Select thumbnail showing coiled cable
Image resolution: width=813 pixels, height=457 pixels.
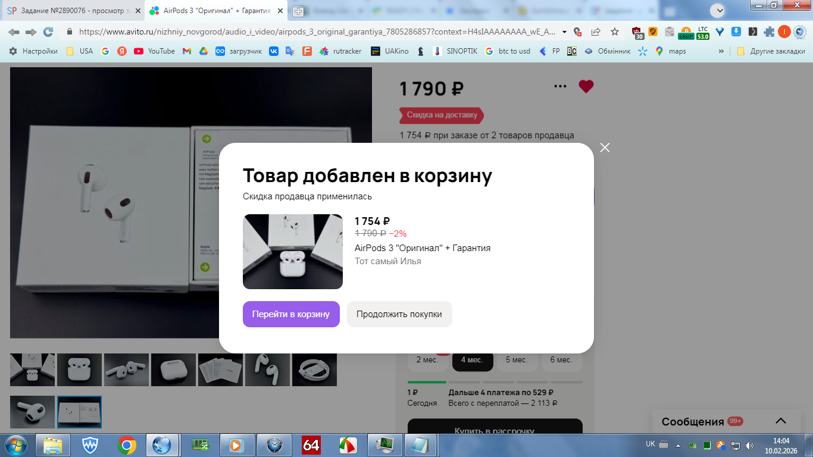pos(314,370)
